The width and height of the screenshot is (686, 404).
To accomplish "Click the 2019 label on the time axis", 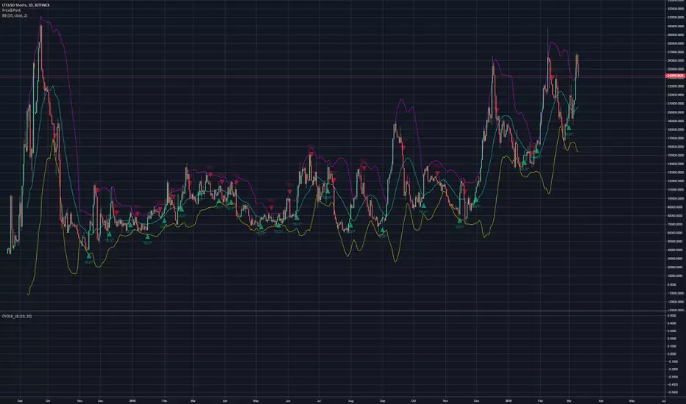I will [508, 400].
